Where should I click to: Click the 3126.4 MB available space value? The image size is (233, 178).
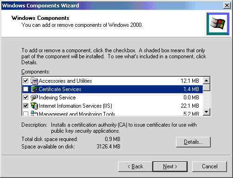click(x=108, y=147)
